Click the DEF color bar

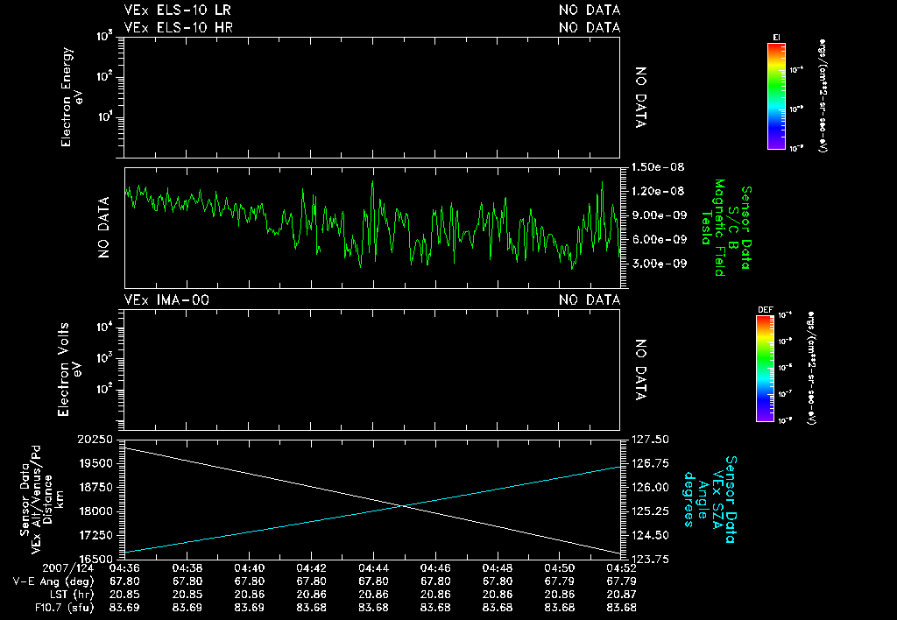click(765, 369)
